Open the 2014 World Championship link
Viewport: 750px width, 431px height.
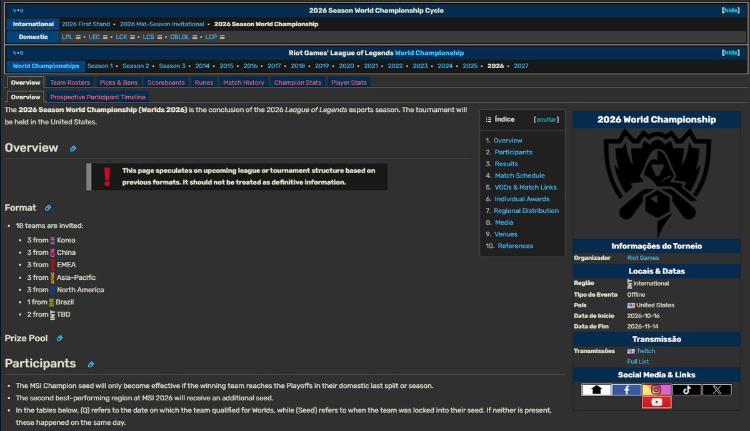202,66
